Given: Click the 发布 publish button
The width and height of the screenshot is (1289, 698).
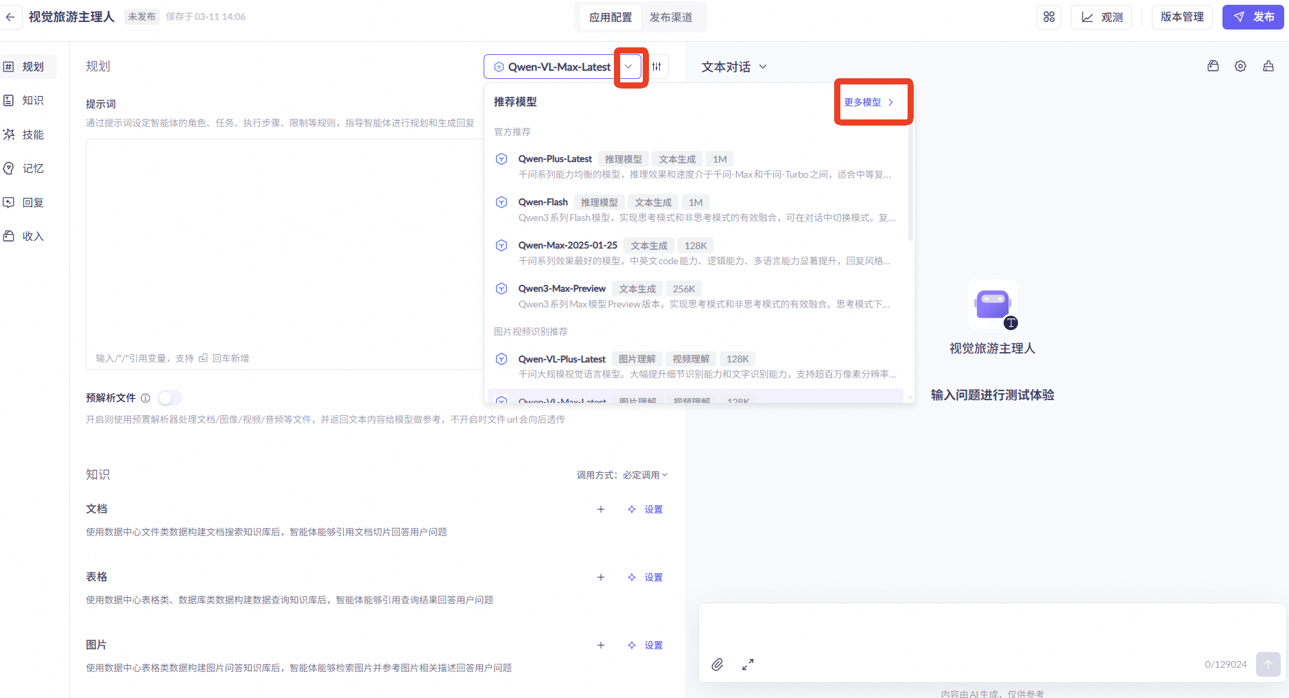Looking at the screenshot, I should pyautogui.click(x=1253, y=17).
